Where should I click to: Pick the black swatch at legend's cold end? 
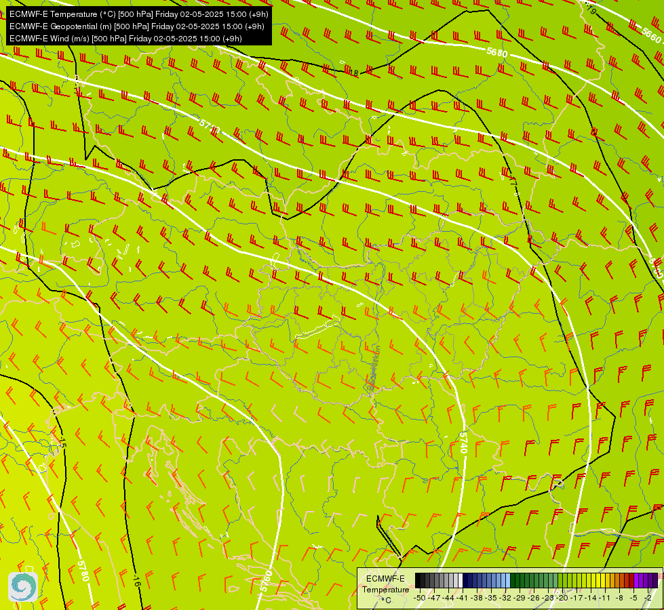click(x=418, y=580)
